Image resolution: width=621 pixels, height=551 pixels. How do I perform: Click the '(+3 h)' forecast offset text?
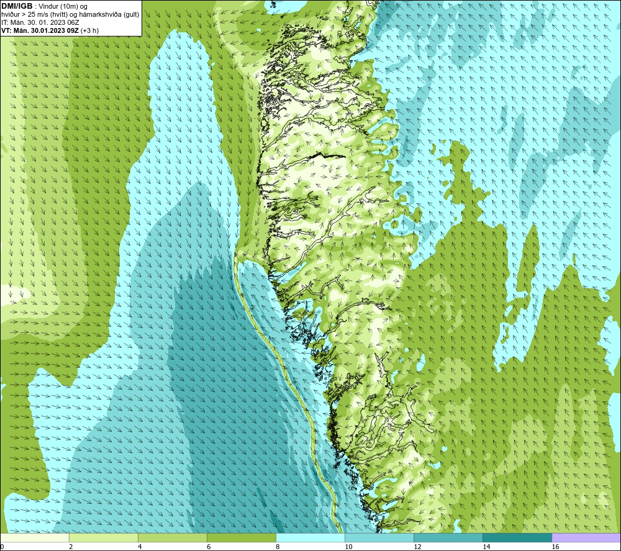tap(89, 30)
